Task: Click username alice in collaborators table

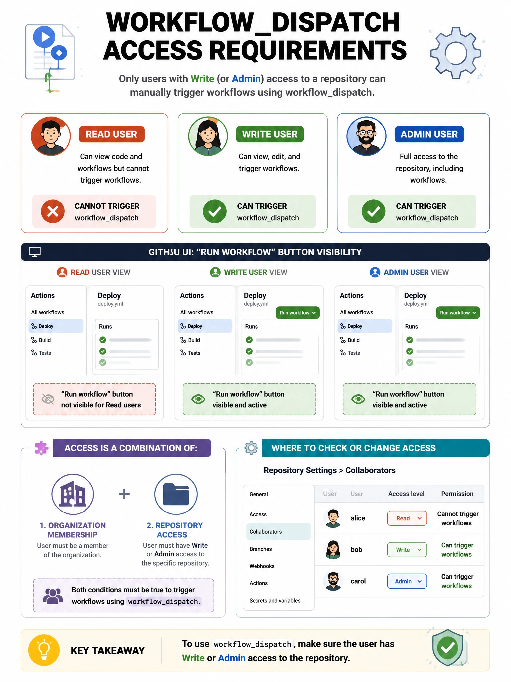Action: coord(358,518)
